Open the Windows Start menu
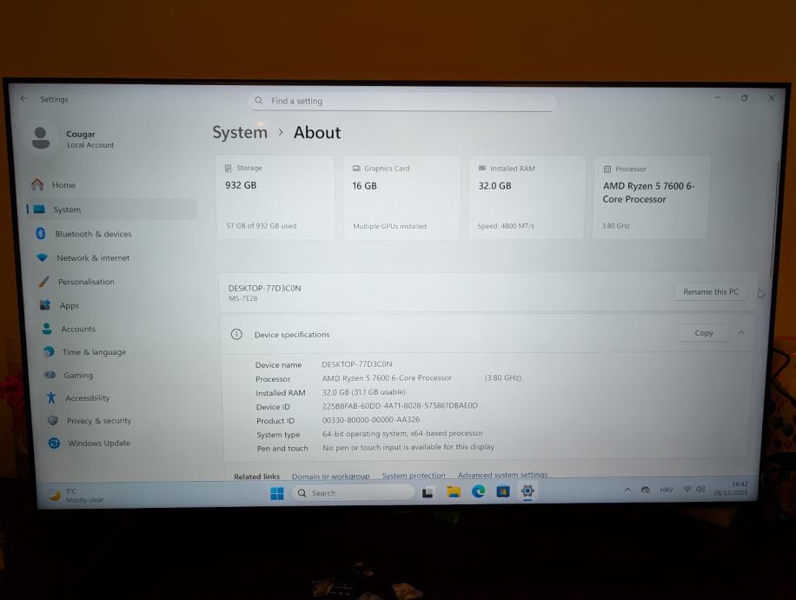796x600 pixels. click(x=277, y=493)
